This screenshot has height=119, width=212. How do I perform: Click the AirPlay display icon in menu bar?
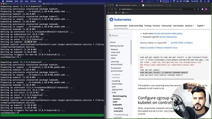(178, 1)
